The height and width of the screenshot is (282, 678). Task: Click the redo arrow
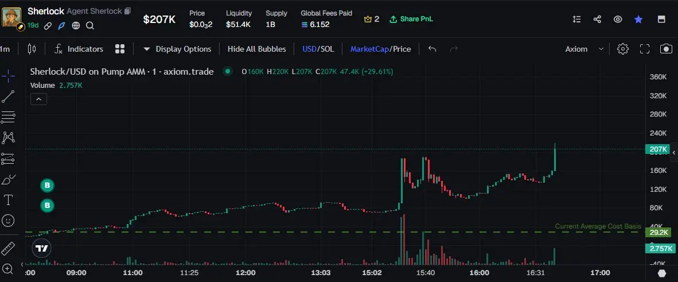tap(454, 49)
